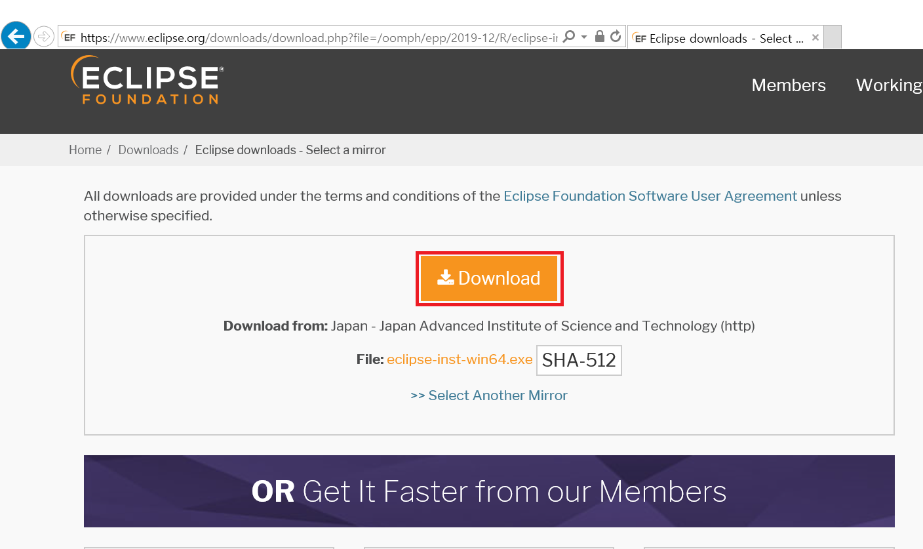The width and height of the screenshot is (923, 549).
Task: Click the Download from Japan mirror text
Action: (x=489, y=326)
